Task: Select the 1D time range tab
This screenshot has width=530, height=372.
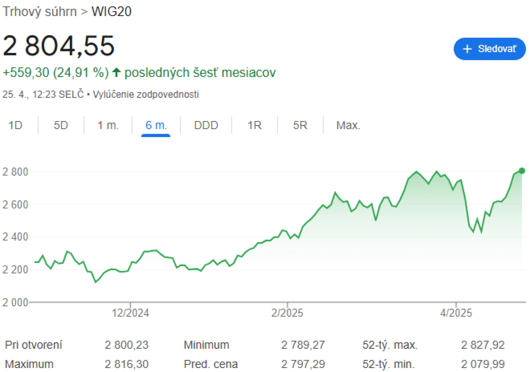Action: coord(16,125)
